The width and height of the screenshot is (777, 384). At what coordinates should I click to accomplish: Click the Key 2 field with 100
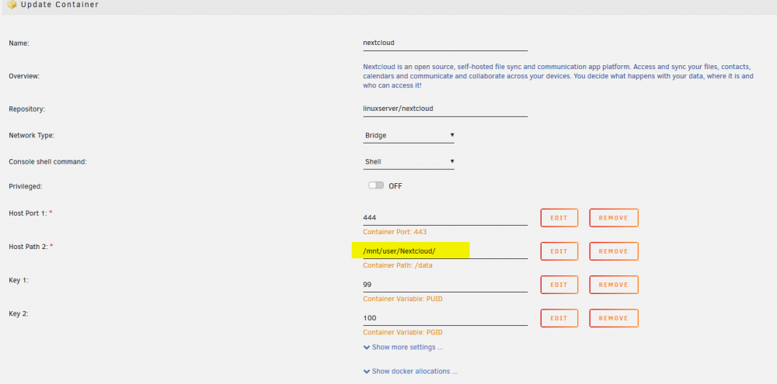pos(445,318)
